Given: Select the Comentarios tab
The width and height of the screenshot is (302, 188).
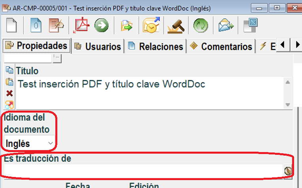Looking at the screenshot, I should tap(221, 47).
